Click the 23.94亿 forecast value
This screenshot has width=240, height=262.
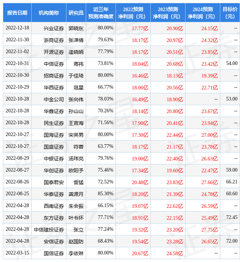tap(210, 123)
